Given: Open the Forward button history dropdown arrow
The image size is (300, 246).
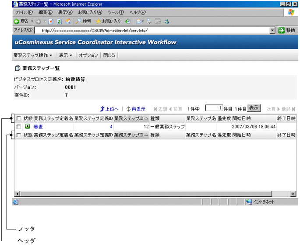Looking at the screenshot, I should coord(45,21).
